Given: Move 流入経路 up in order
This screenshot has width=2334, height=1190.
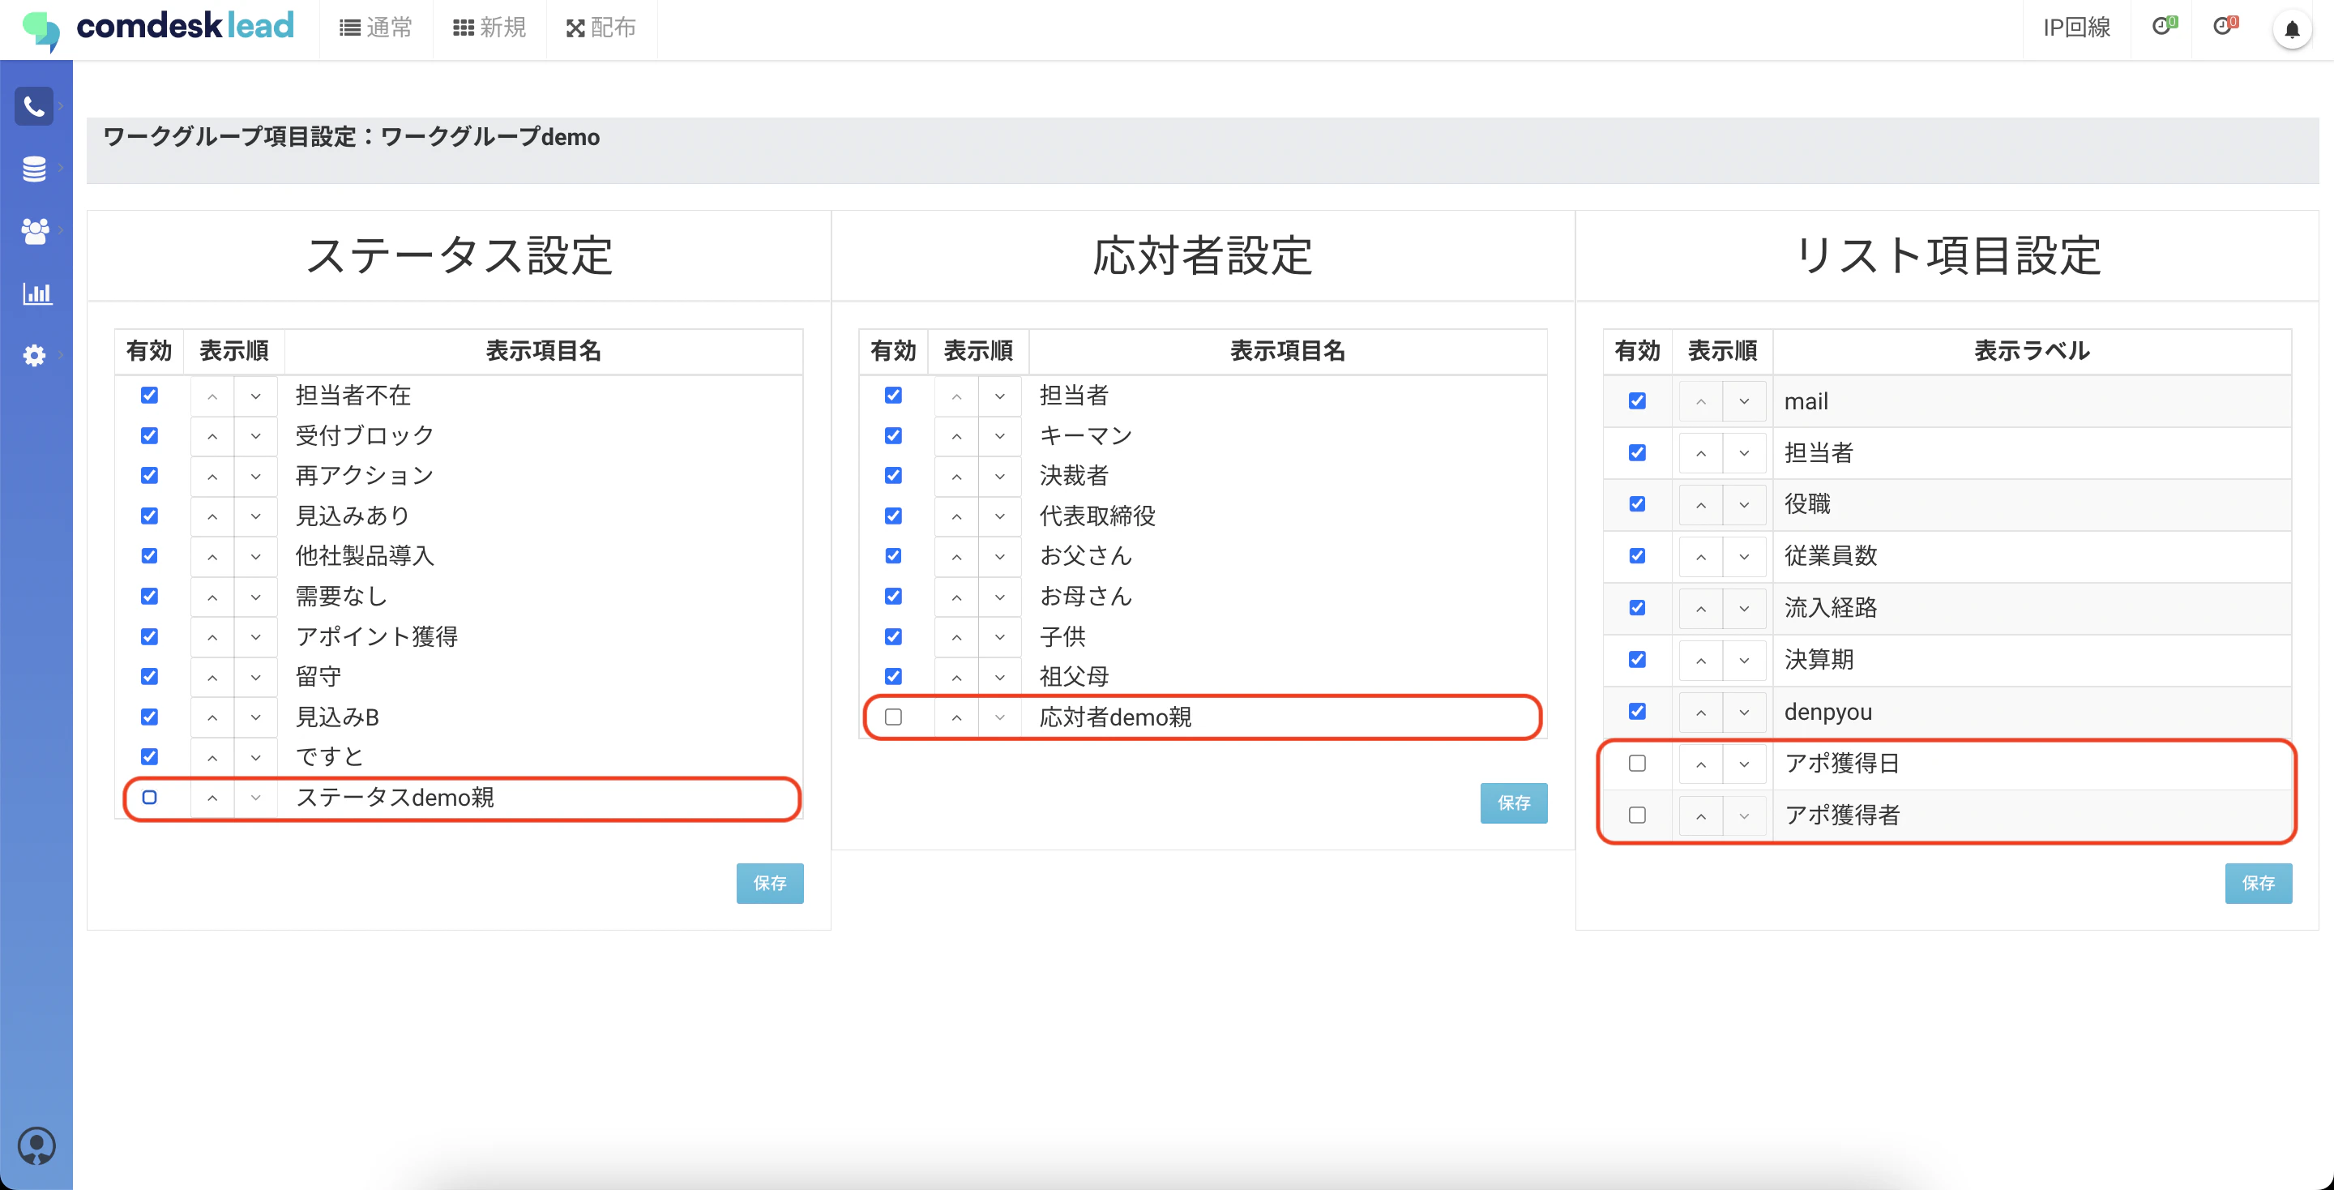Looking at the screenshot, I should [x=1701, y=608].
